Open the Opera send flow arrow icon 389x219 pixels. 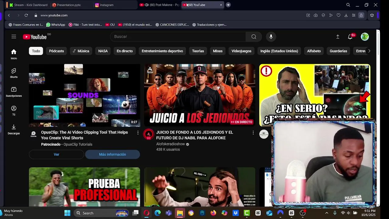pos(331,15)
